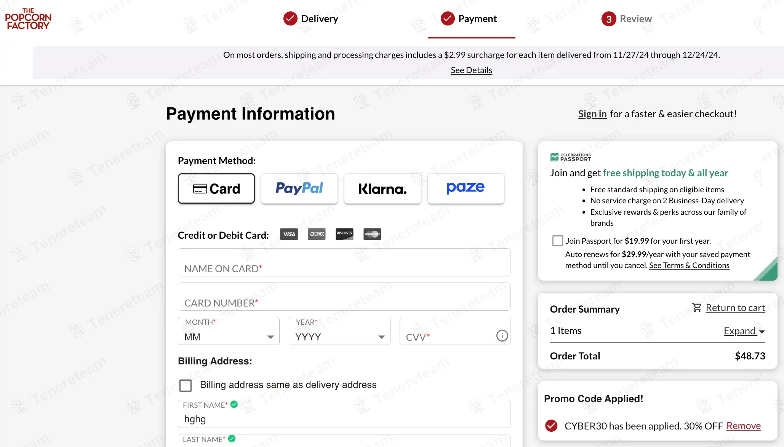Choose PayPal as payment method
The image size is (784, 447).
(x=299, y=188)
